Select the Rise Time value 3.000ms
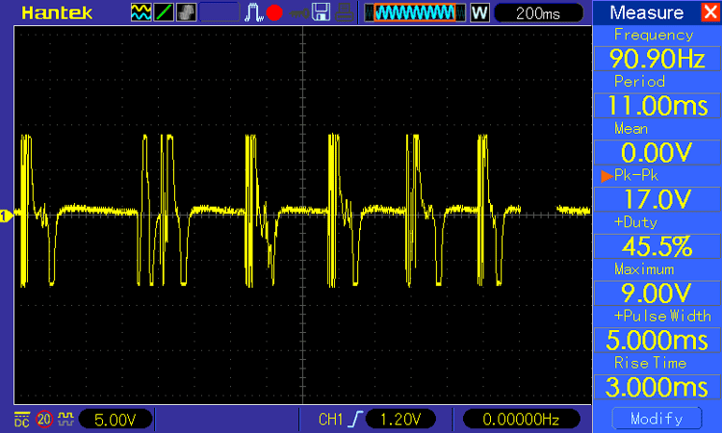 click(x=658, y=387)
